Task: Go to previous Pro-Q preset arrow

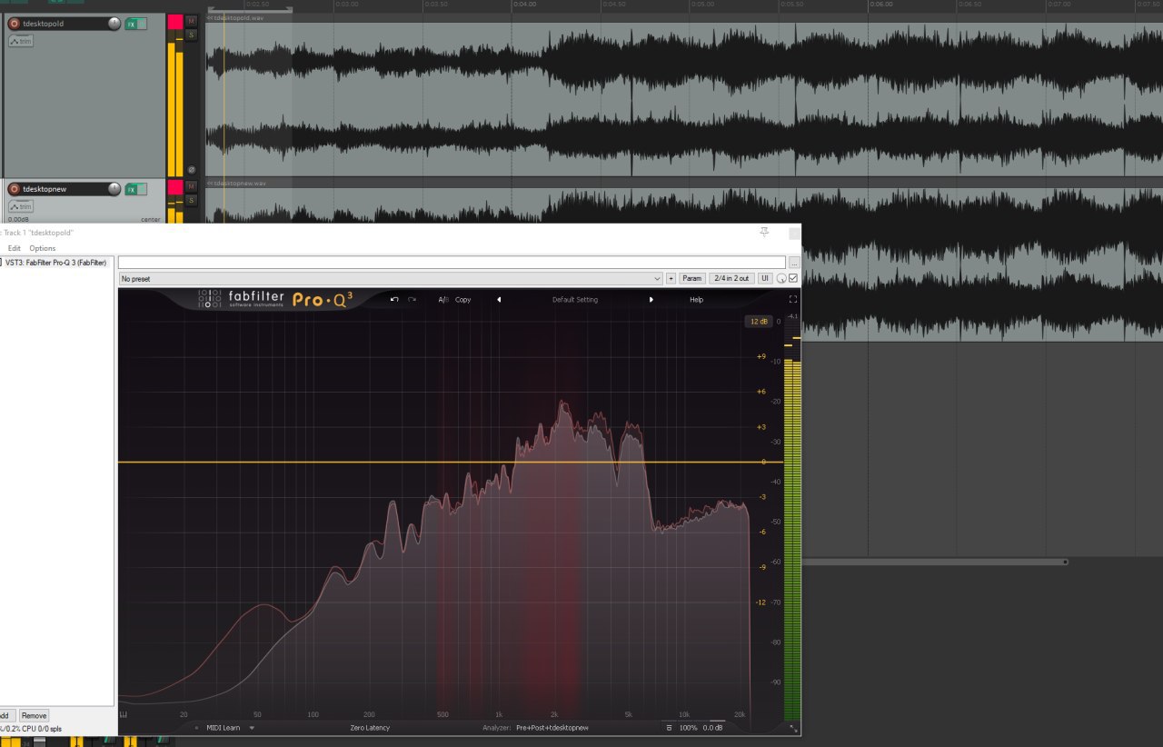Action: click(498, 299)
